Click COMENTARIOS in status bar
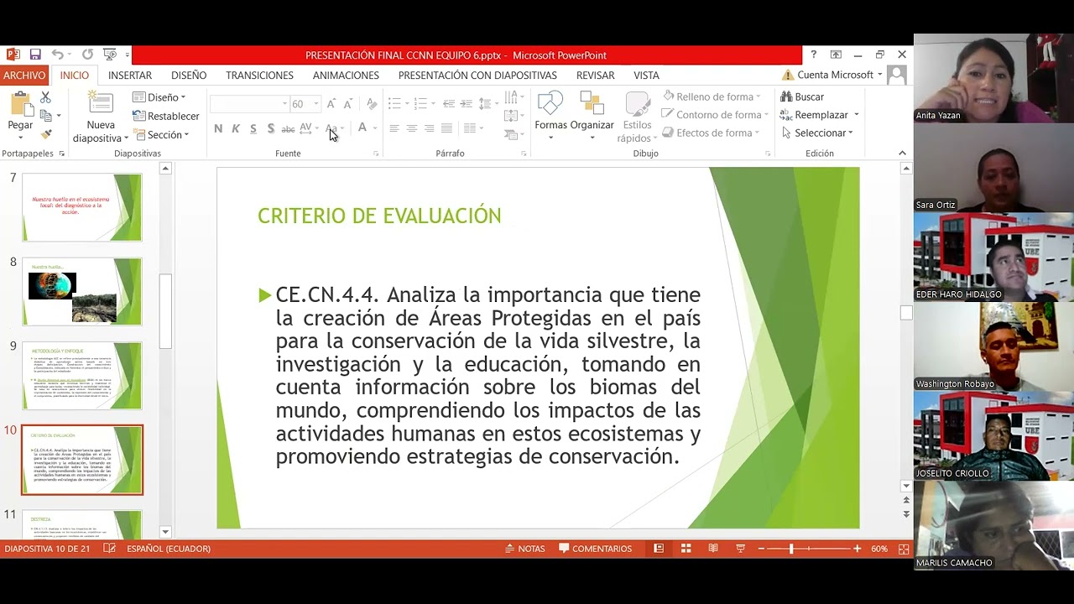This screenshot has width=1074, height=604. pyautogui.click(x=595, y=549)
